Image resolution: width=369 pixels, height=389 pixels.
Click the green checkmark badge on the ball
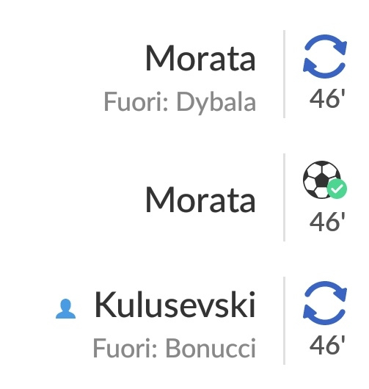point(337,189)
